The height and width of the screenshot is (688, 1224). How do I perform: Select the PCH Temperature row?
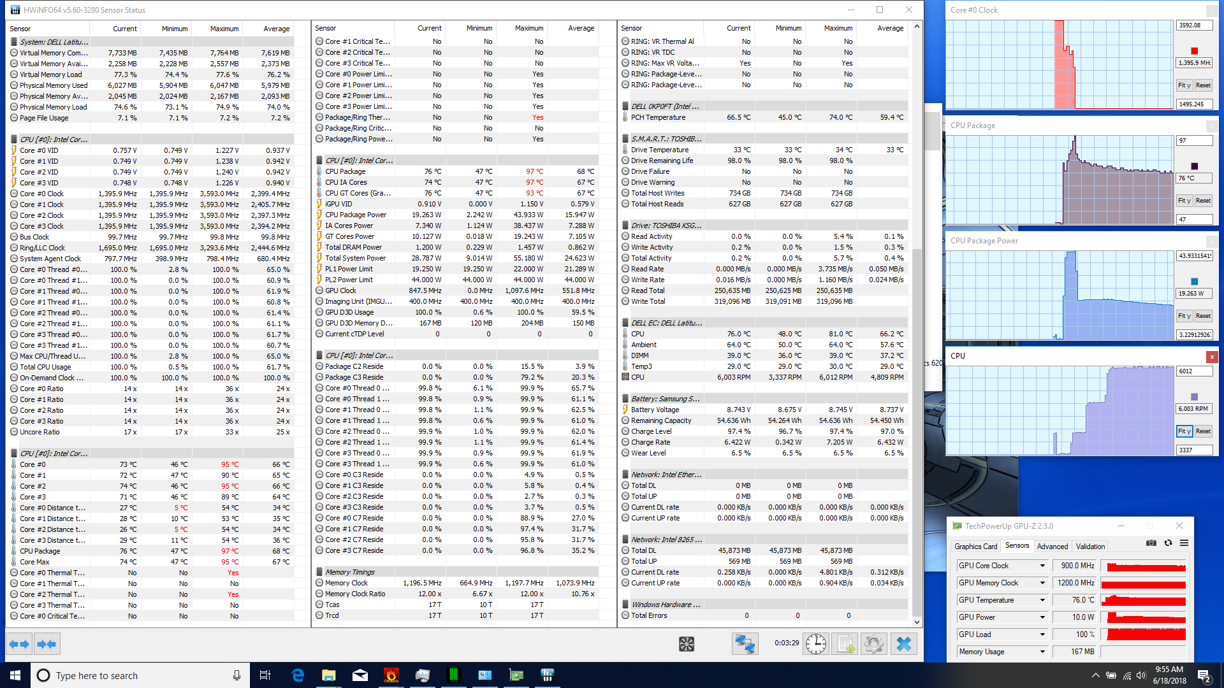[x=763, y=117]
